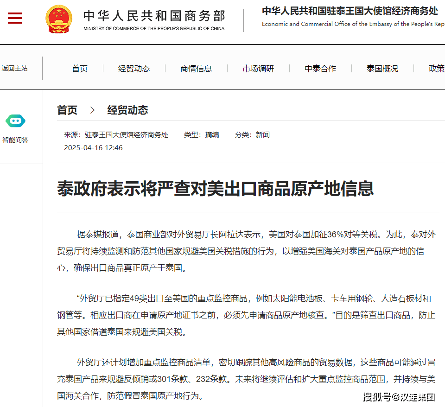Image resolution: width=445 pixels, height=407 pixels.
Task: Click the 智能问答 label
Action: pyautogui.click(x=15, y=140)
